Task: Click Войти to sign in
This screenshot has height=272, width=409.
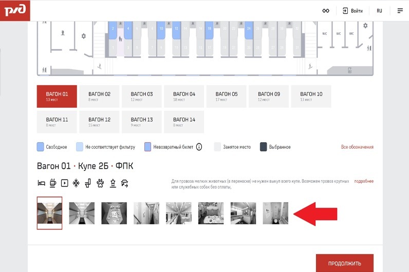Action: point(352,11)
